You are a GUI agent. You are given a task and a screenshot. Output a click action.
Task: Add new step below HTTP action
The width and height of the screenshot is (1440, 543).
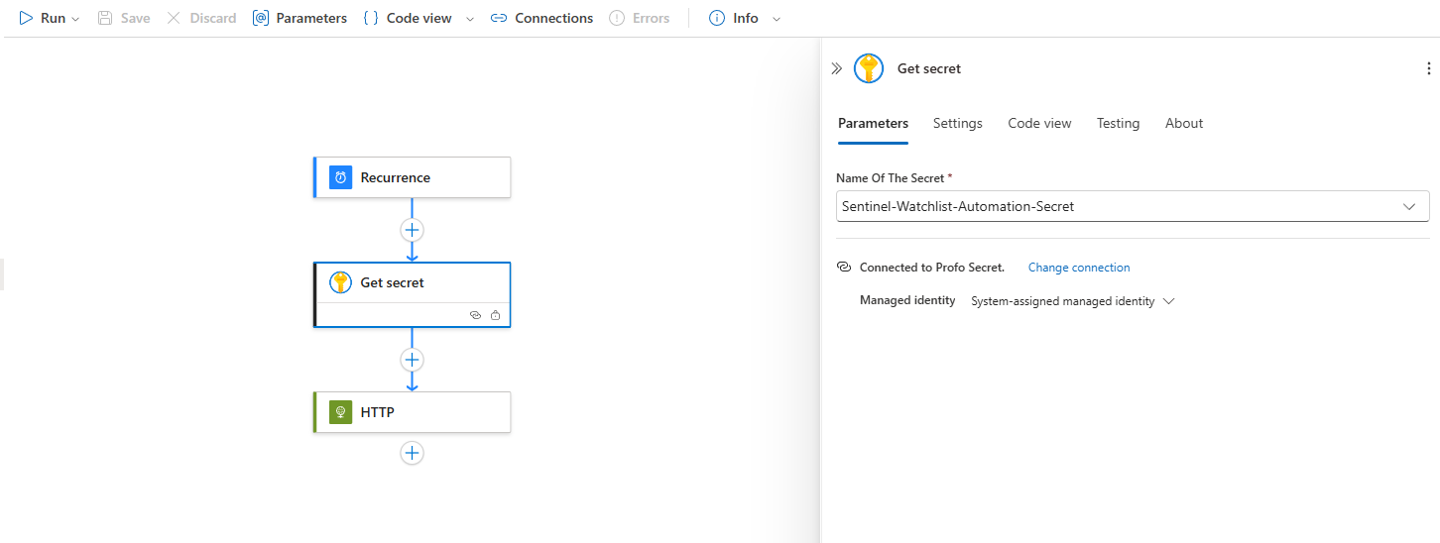pos(412,453)
